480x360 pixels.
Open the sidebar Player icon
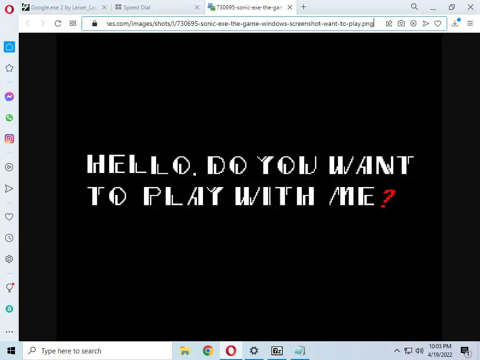point(9,167)
